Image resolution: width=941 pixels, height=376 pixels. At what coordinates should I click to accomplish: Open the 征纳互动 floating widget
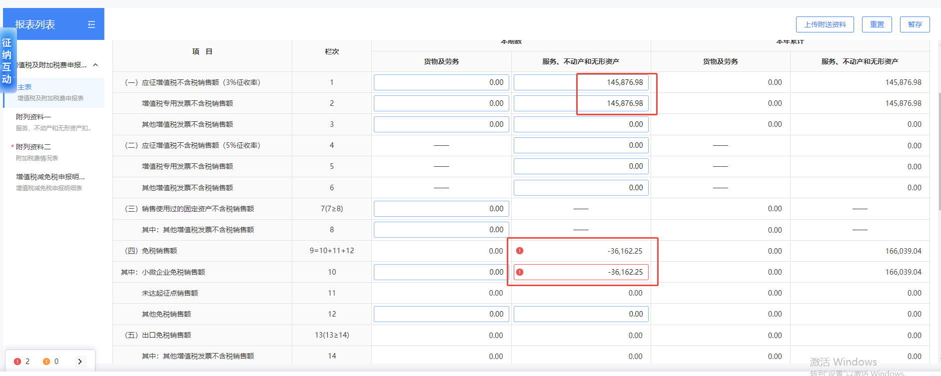click(7, 61)
